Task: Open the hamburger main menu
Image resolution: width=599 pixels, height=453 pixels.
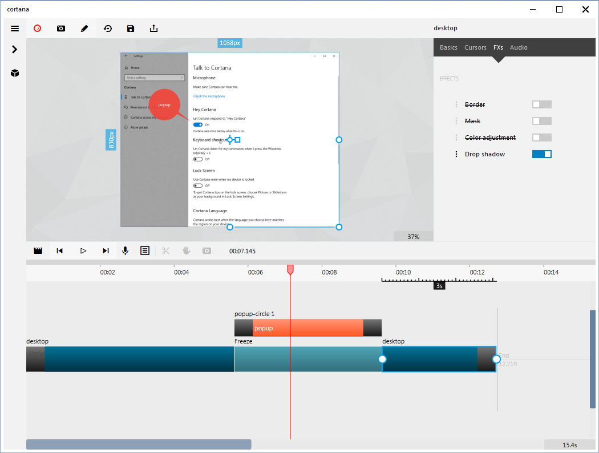Action: (x=15, y=29)
